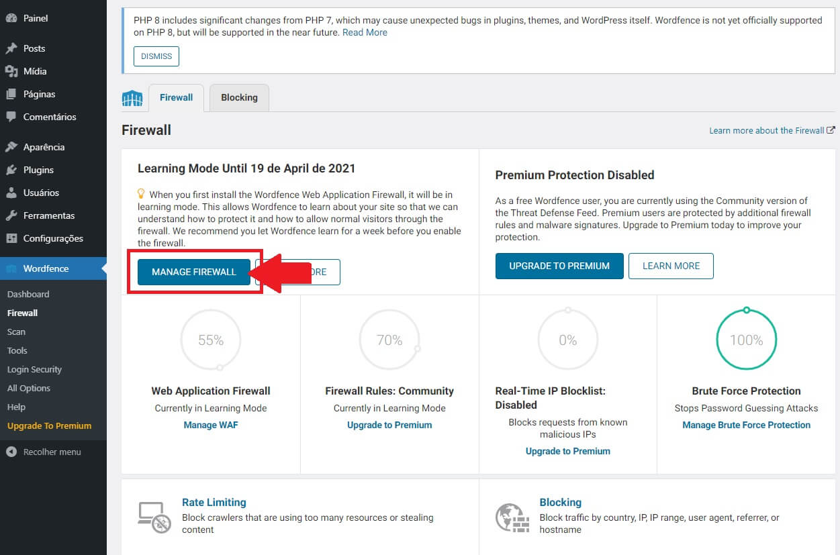This screenshot has height=555, width=840.
Task: Click the Recolher menu label
Action: pos(52,452)
